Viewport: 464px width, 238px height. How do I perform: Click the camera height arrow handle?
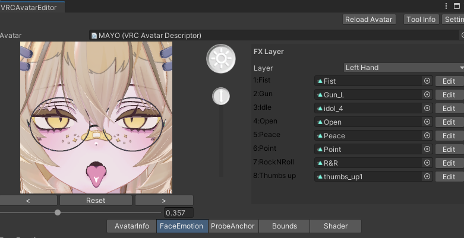[x=221, y=96]
